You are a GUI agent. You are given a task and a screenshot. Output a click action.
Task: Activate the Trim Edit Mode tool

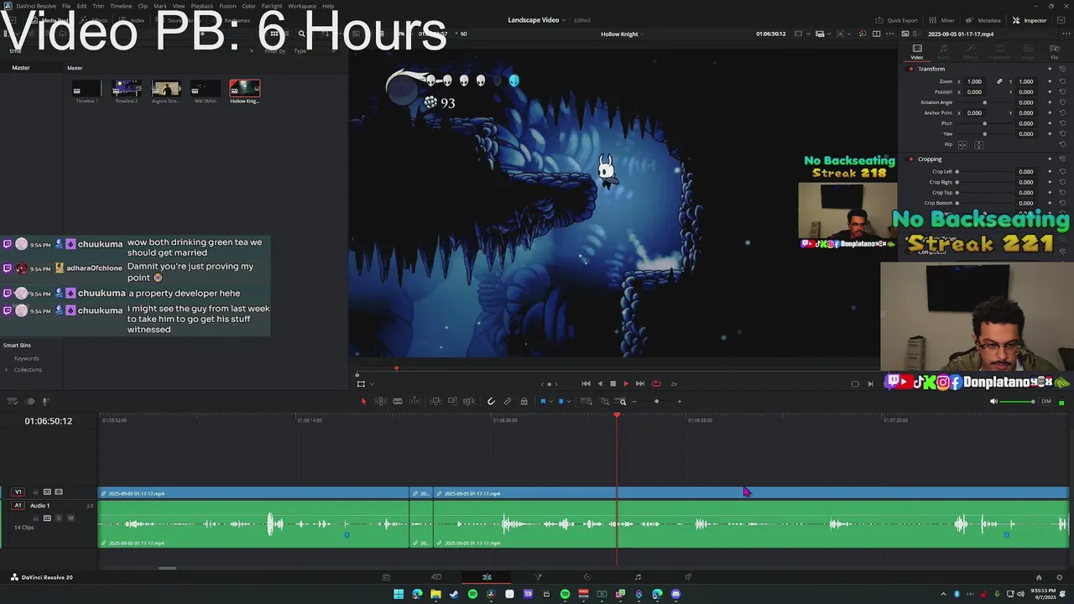[380, 401]
